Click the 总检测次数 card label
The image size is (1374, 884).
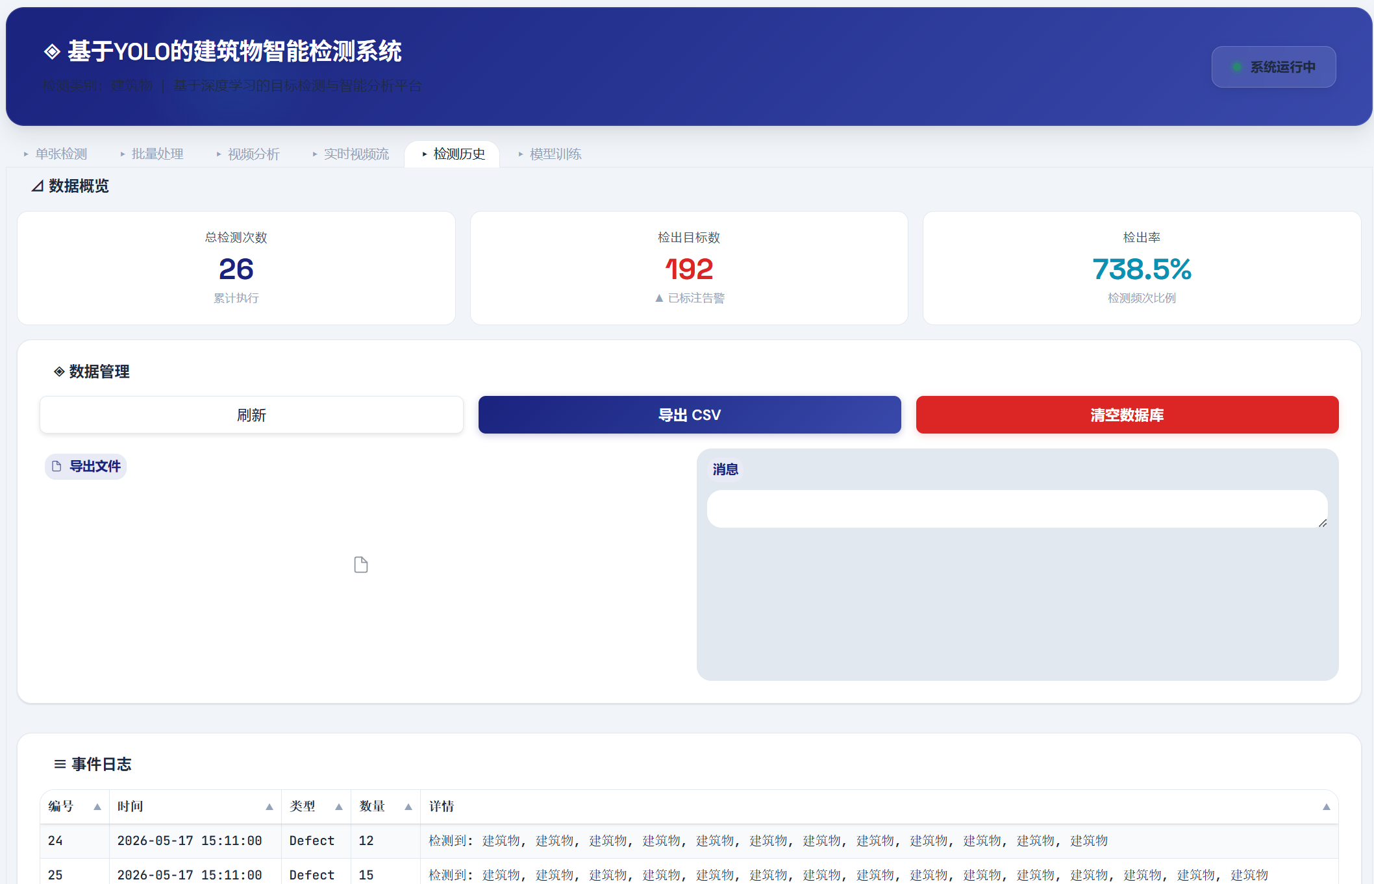tap(236, 238)
